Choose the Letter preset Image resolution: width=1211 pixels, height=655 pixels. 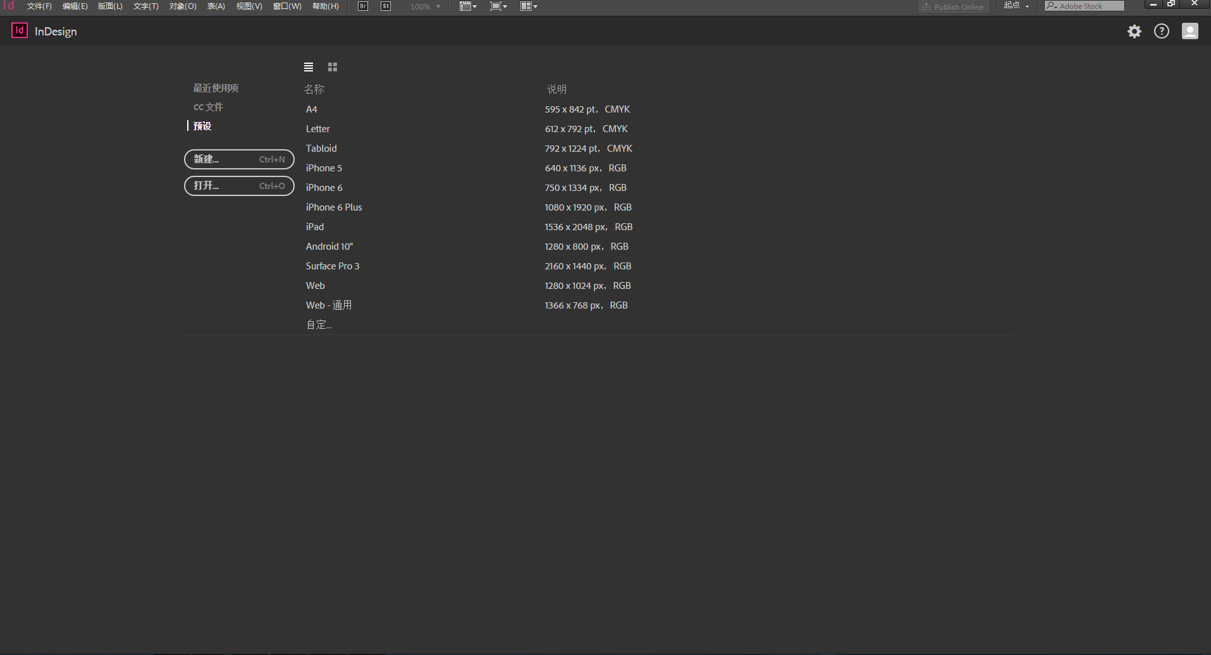[x=318, y=129]
